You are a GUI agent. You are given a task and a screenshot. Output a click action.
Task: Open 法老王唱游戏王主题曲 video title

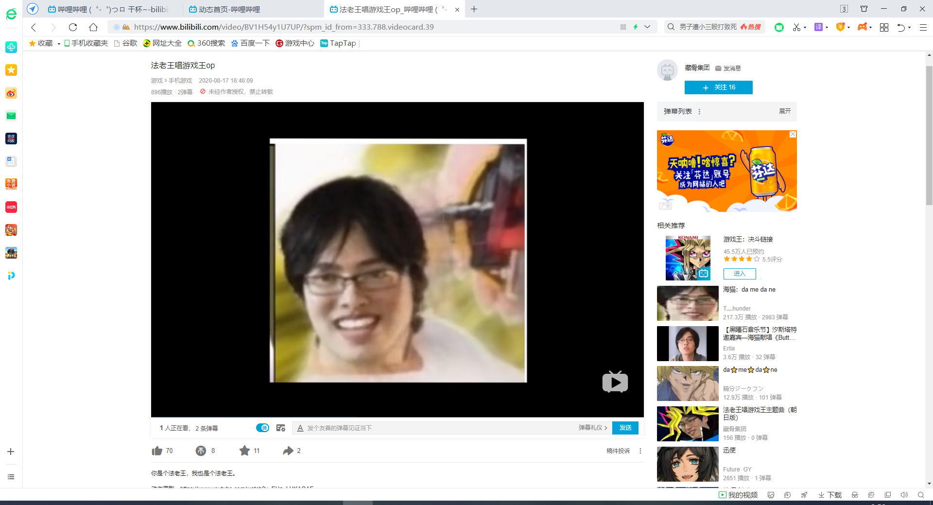pos(760,414)
